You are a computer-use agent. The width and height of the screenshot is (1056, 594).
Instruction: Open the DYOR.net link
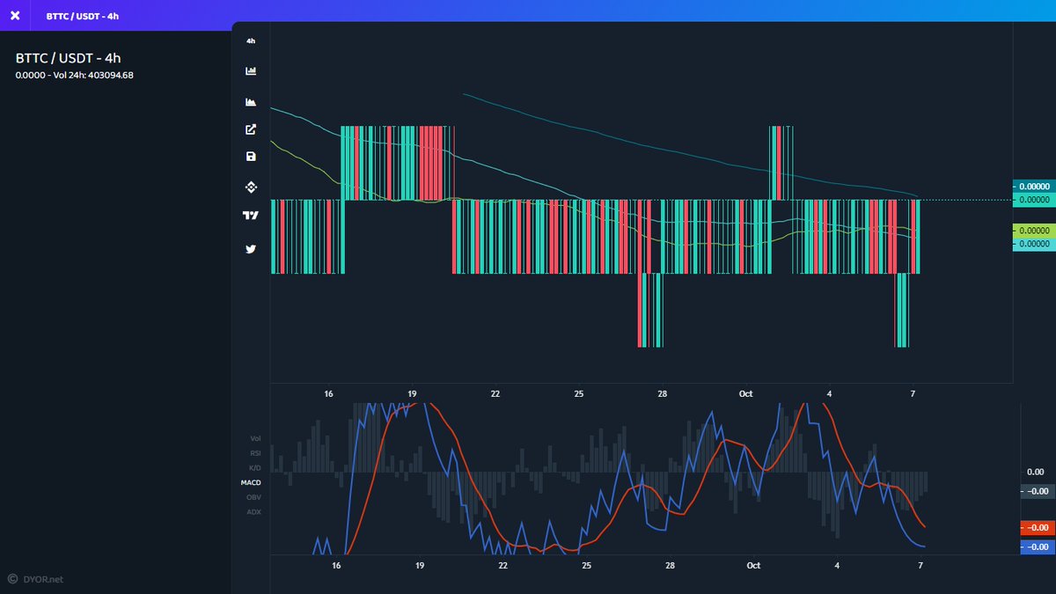click(42, 579)
